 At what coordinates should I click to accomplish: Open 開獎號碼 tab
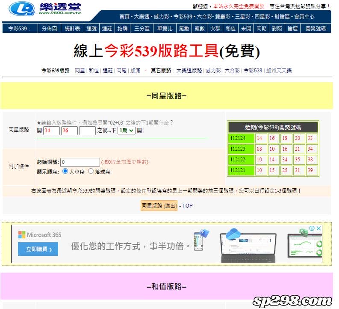[x=315, y=29]
